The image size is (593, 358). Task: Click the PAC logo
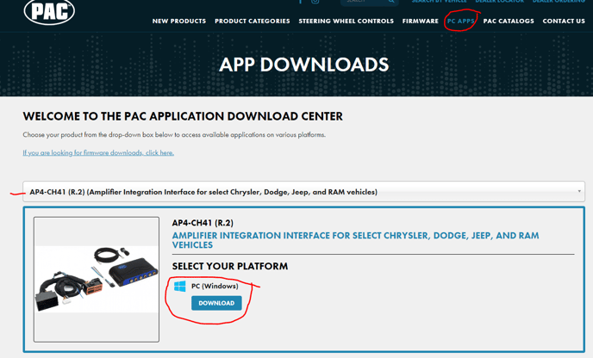pos(49,11)
